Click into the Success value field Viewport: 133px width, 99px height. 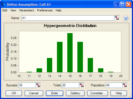pos(27,85)
